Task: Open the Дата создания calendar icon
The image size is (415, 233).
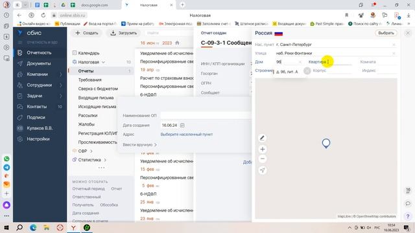Action: point(182,126)
